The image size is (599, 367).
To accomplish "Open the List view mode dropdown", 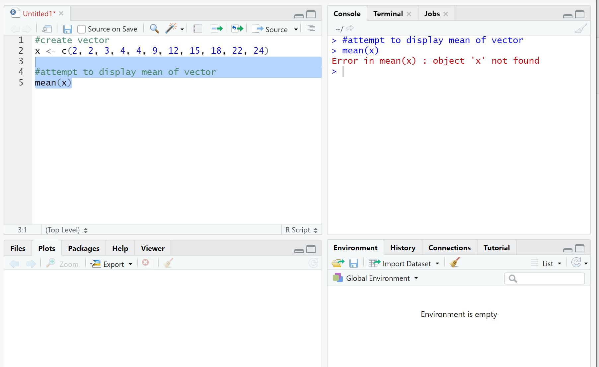I will (x=546, y=264).
